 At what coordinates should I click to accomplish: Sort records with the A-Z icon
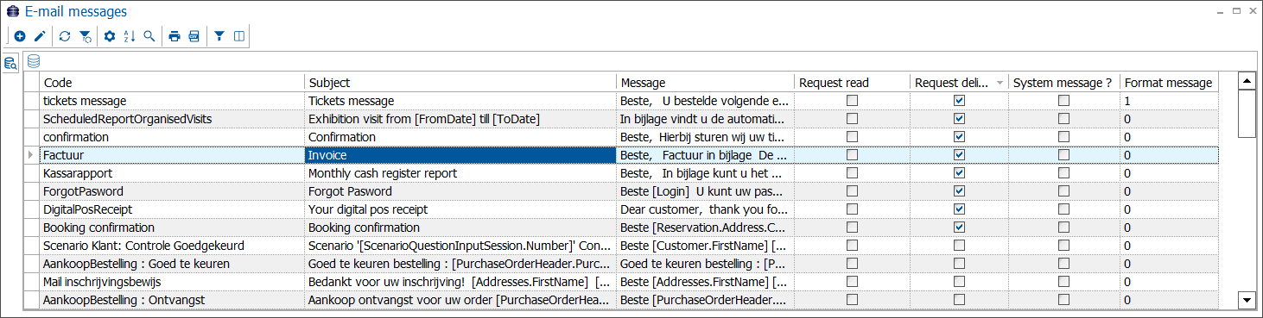[x=130, y=36]
